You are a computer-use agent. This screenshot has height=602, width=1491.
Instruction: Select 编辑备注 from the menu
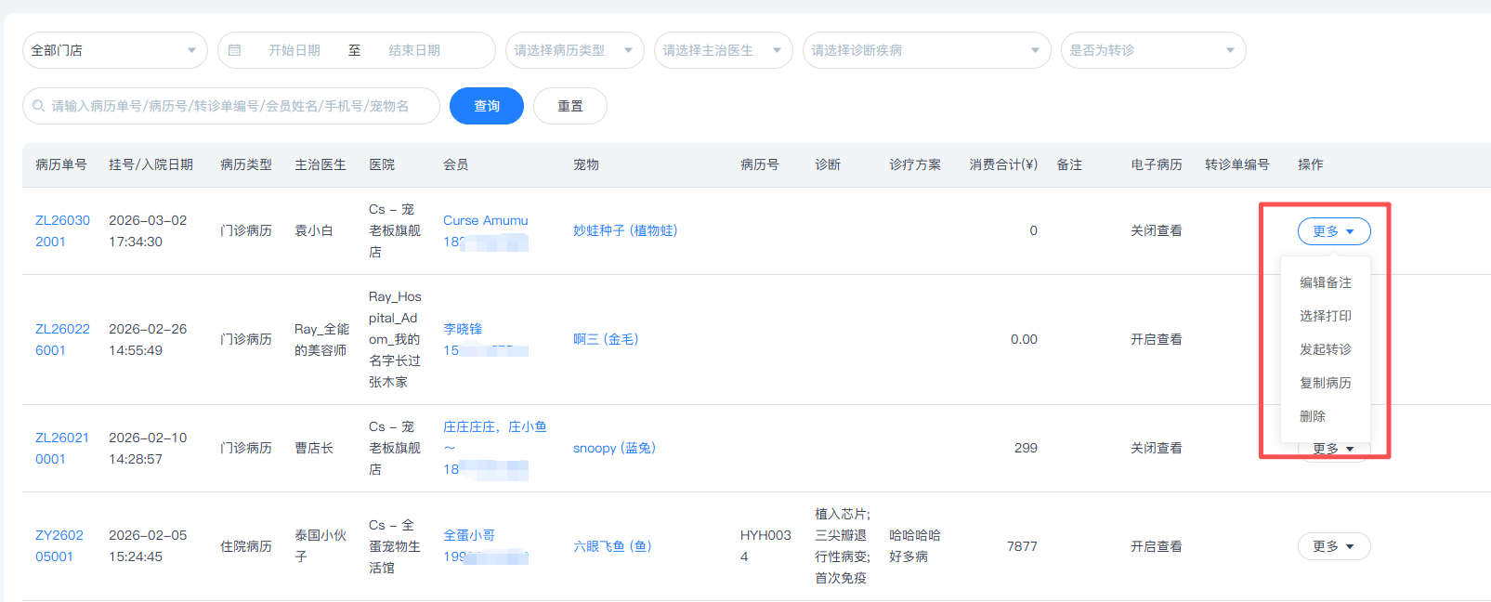pyautogui.click(x=1325, y=282)
